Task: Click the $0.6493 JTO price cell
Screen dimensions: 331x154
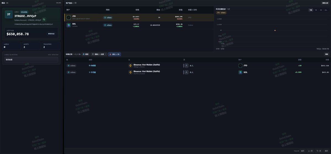Action: click(136, 17)
